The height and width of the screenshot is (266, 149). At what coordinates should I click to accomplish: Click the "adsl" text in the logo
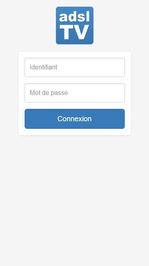[74, 17]
